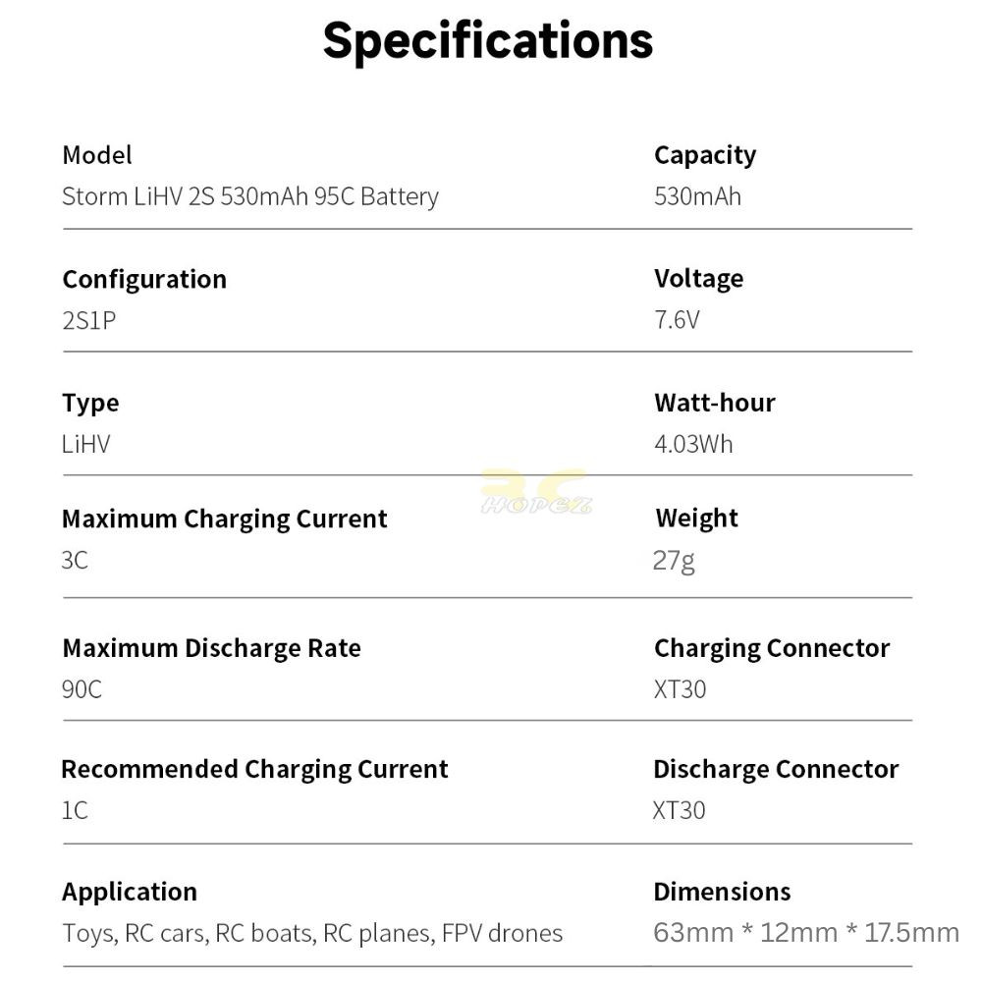Click the Specifications heading
The height and width of the screenshot is (982, 982).
point(488,42)
